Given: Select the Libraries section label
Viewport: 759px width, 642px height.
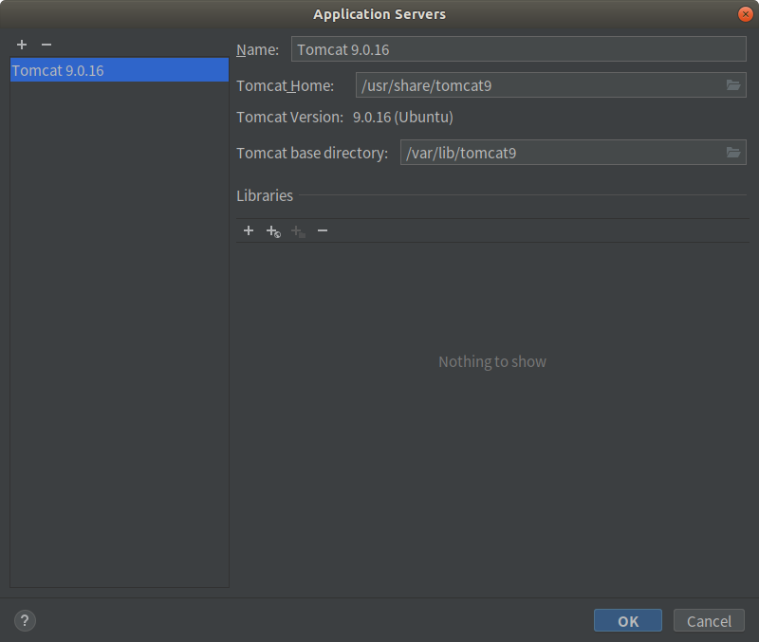Looking at the screenshot, I should pyautogui.click(x=265, y=195).
